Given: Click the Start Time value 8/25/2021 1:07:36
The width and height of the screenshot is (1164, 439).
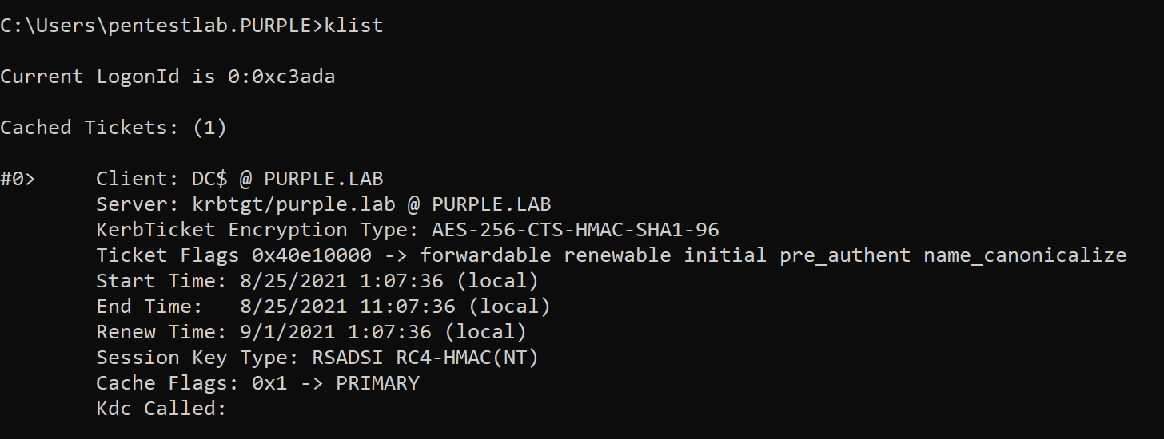Looking at the screenshot, I should click(x=348, y=281).
